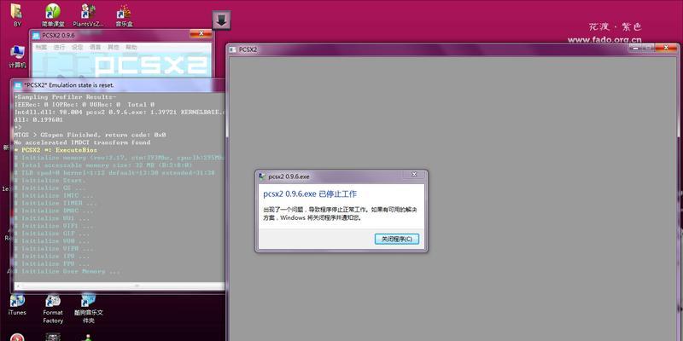
Task: Click the PCSX2 graphics window title icon
Action: [x=232, y=49]
